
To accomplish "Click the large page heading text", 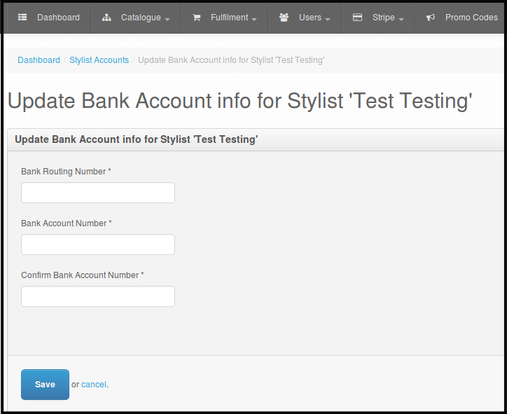I will pos(239,101).
